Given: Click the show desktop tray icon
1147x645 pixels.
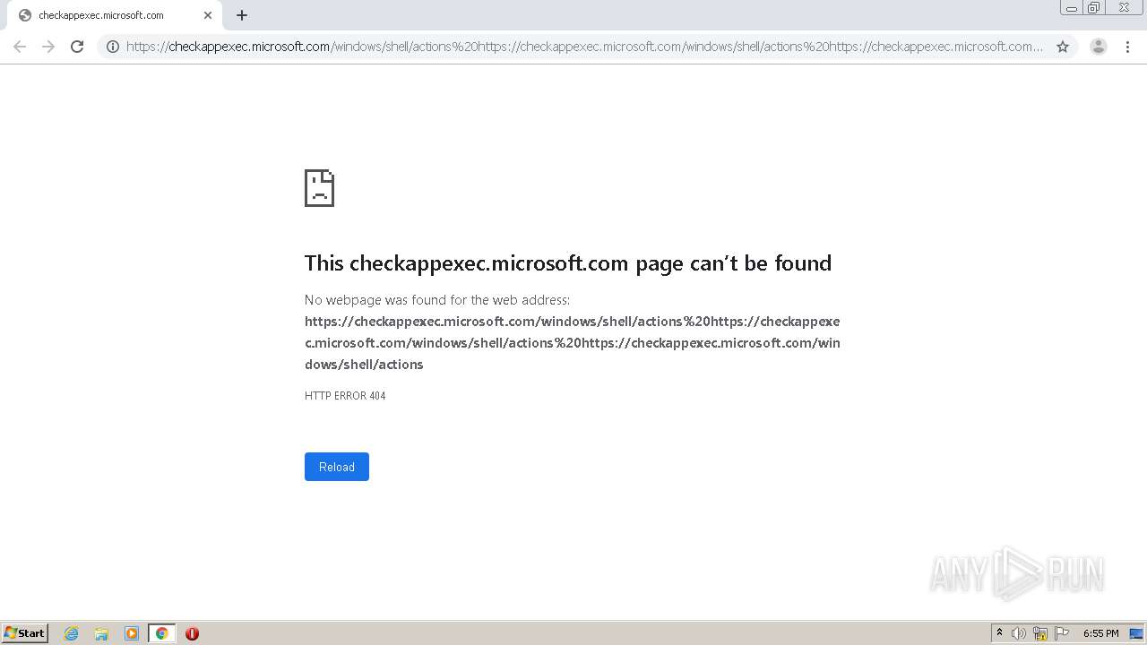Looking at the screenshot, I should click(x=1136, y=633).
